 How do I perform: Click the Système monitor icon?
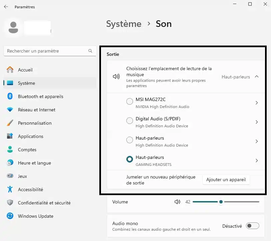click(x=10, y=83)
